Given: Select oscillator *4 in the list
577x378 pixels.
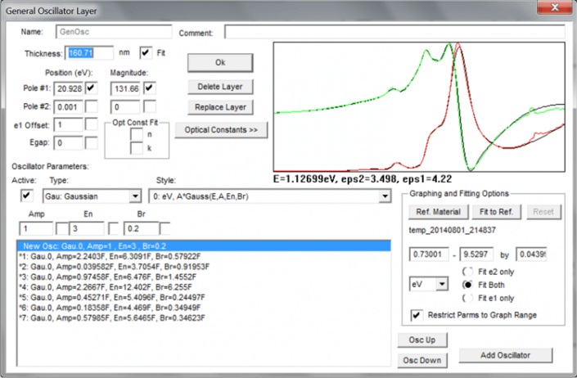Looking at the screenshot, I should [106, 287].
